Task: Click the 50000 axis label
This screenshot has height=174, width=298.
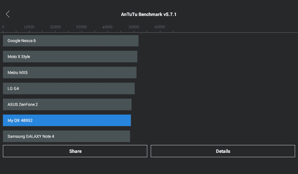Action: (134, 27)
